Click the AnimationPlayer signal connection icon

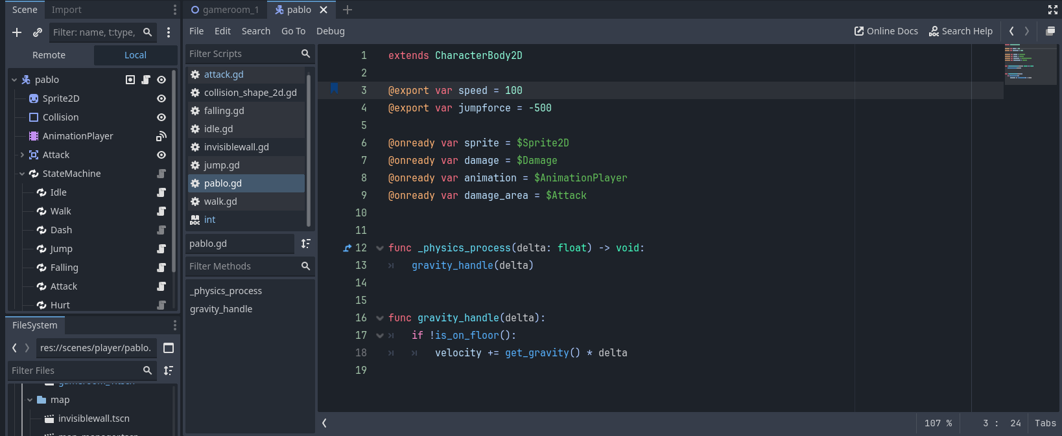161,136
